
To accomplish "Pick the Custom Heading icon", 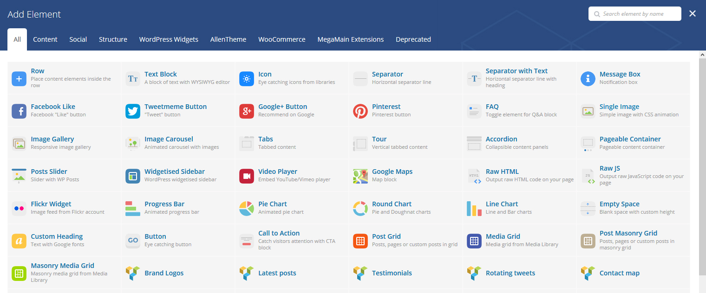I will click(x=19, y=241).
